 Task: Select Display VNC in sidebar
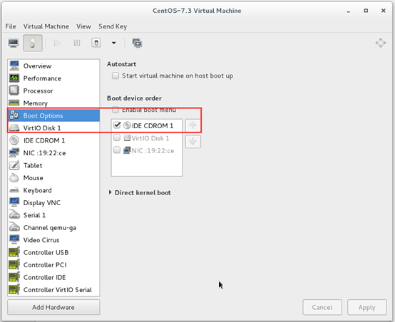click(x=53, y=202)
